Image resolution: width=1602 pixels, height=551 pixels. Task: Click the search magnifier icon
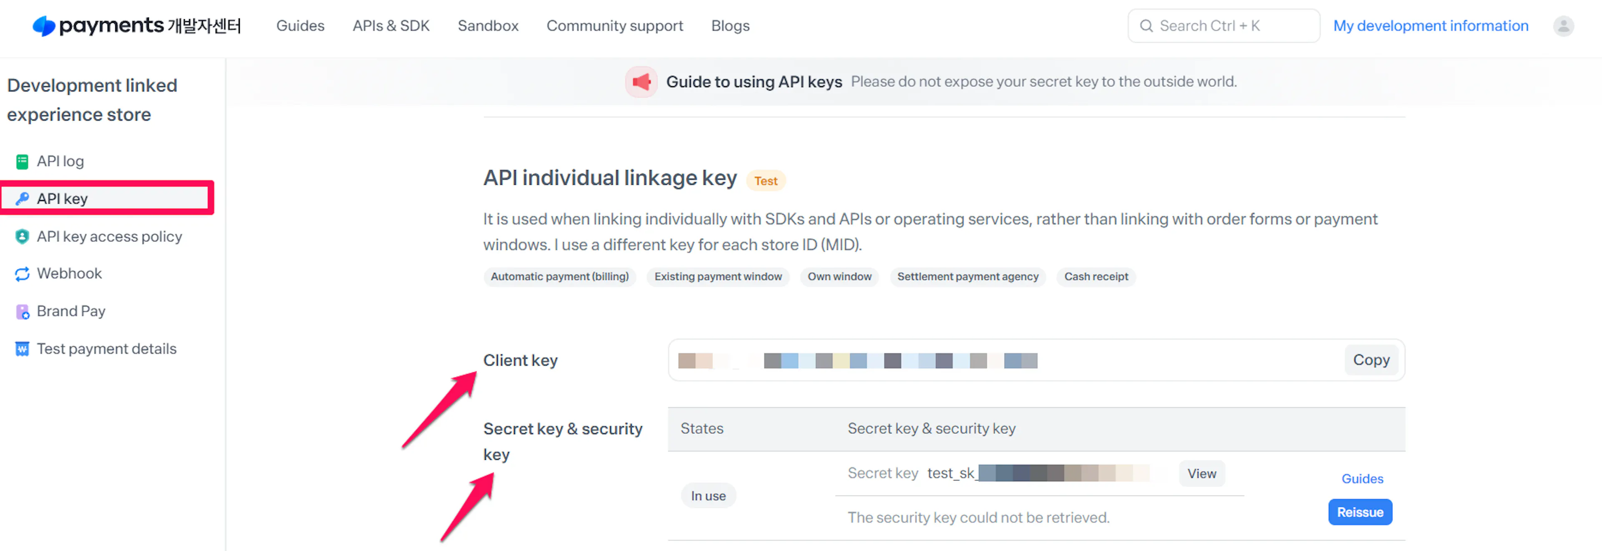tap(1146, 26)
